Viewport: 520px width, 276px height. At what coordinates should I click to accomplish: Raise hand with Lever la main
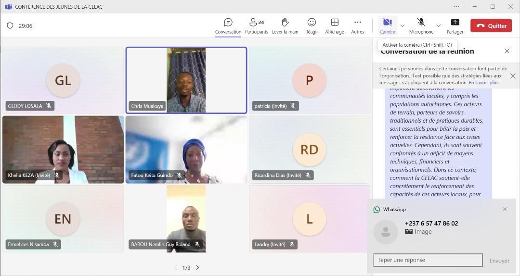(285, 26)
